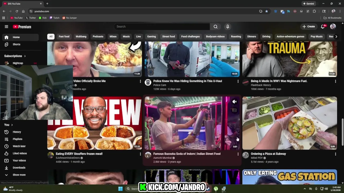344x193 pixels.
Task: Expand sidebar with Show more
Action: [x=19, y=175]
